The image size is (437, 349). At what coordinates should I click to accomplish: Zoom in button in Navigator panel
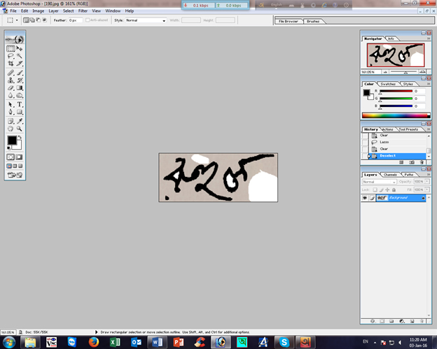422,72
